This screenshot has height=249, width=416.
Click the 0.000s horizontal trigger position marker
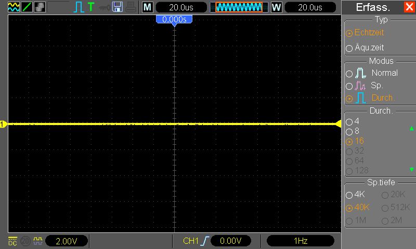coord(174,20)
